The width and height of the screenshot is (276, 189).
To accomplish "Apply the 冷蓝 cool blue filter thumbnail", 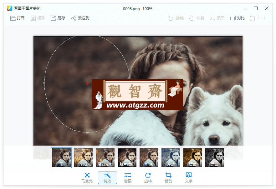I will (171, 158).
